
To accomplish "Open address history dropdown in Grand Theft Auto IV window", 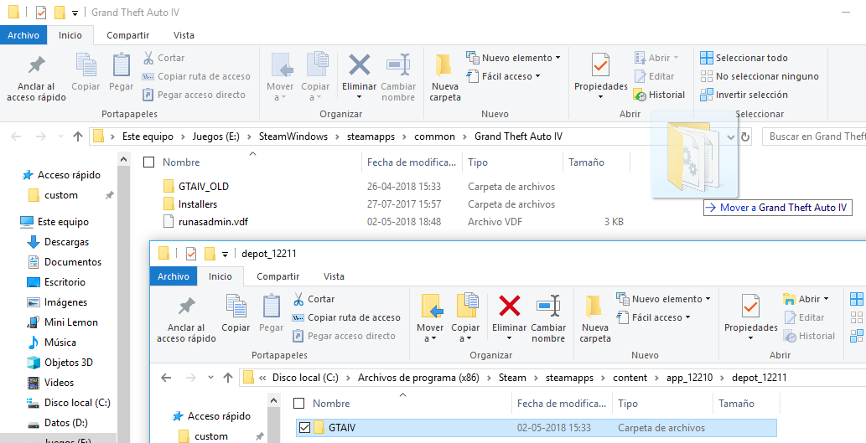I will (731, 137).
